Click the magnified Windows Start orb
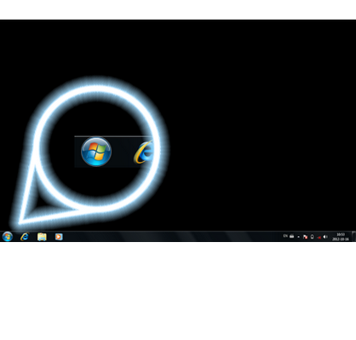 pos(96,152)
